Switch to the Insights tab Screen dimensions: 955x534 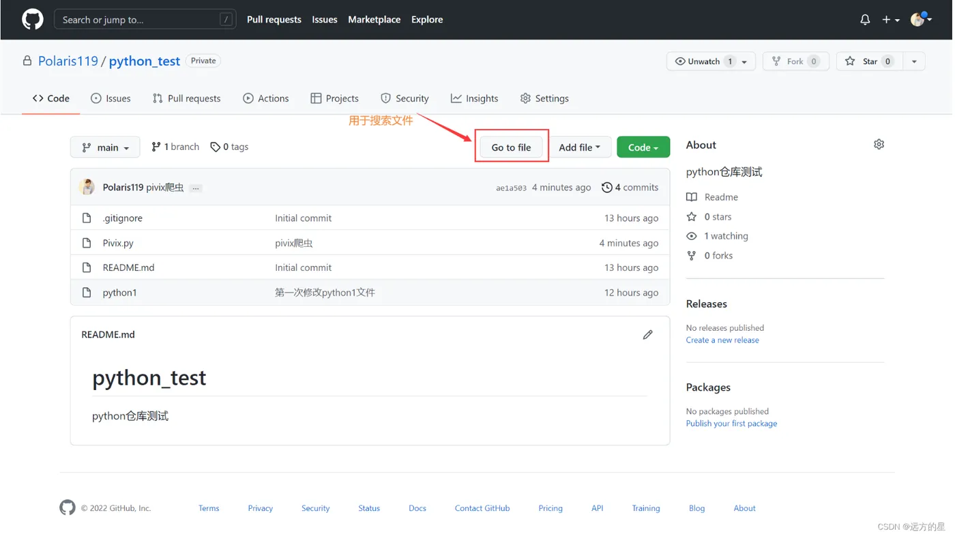tap(475, 98)
